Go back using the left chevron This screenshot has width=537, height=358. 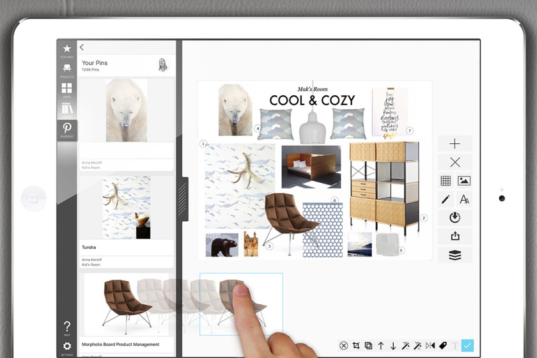click(x=82, y=47)
